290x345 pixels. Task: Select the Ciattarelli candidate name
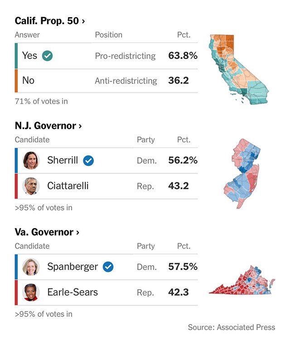pyautogui.click(x=68, y=186)
